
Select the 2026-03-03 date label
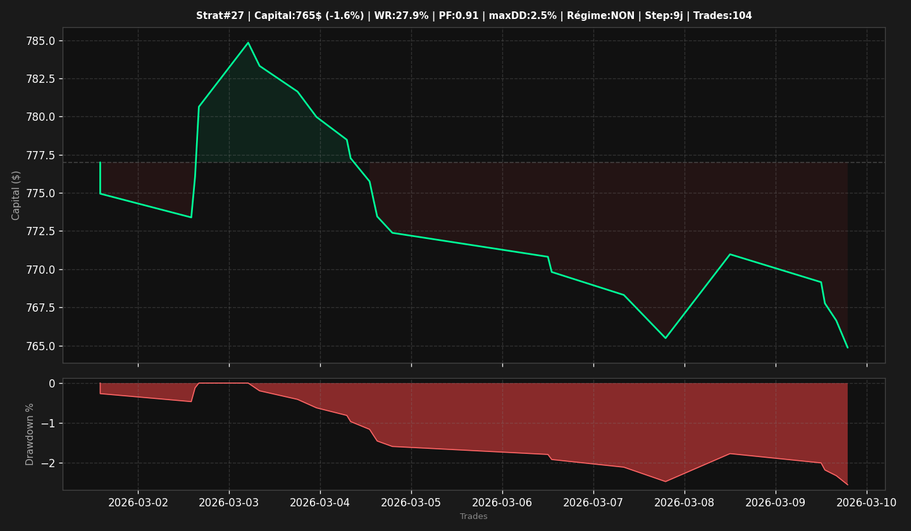(x=229, y=503)
